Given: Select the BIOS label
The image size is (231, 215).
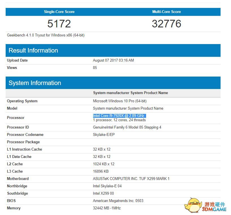Looking at the screenshot, I should (11, 201).
